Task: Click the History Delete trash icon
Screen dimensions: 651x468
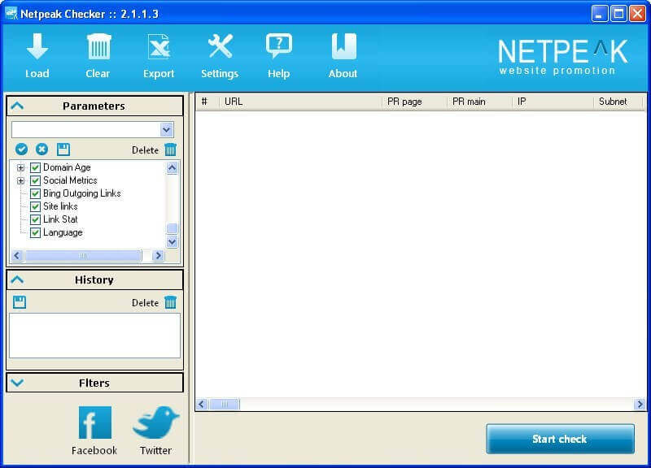Action: click(x=171, y=302)
